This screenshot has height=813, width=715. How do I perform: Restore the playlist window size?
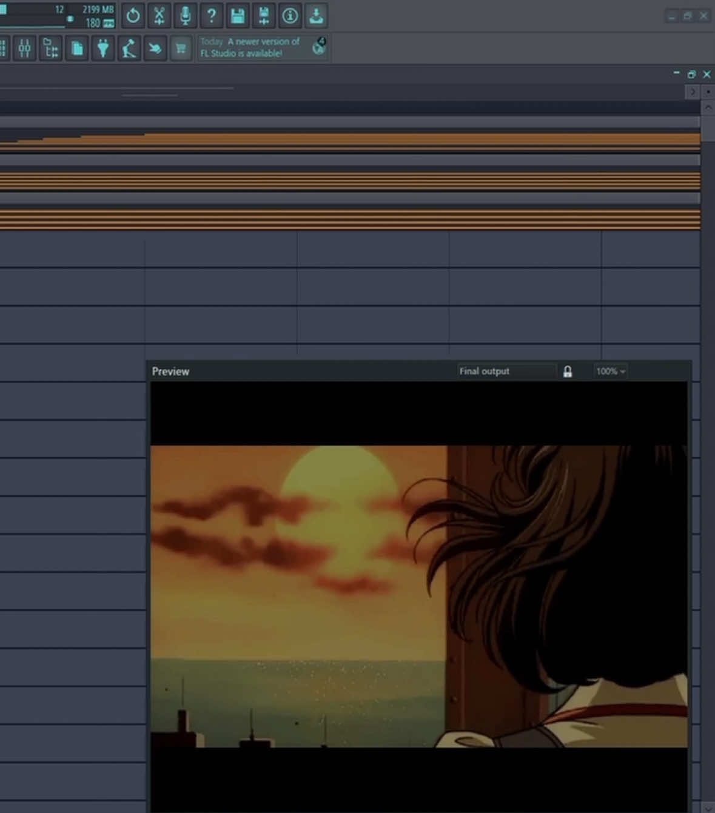[691, 74]
